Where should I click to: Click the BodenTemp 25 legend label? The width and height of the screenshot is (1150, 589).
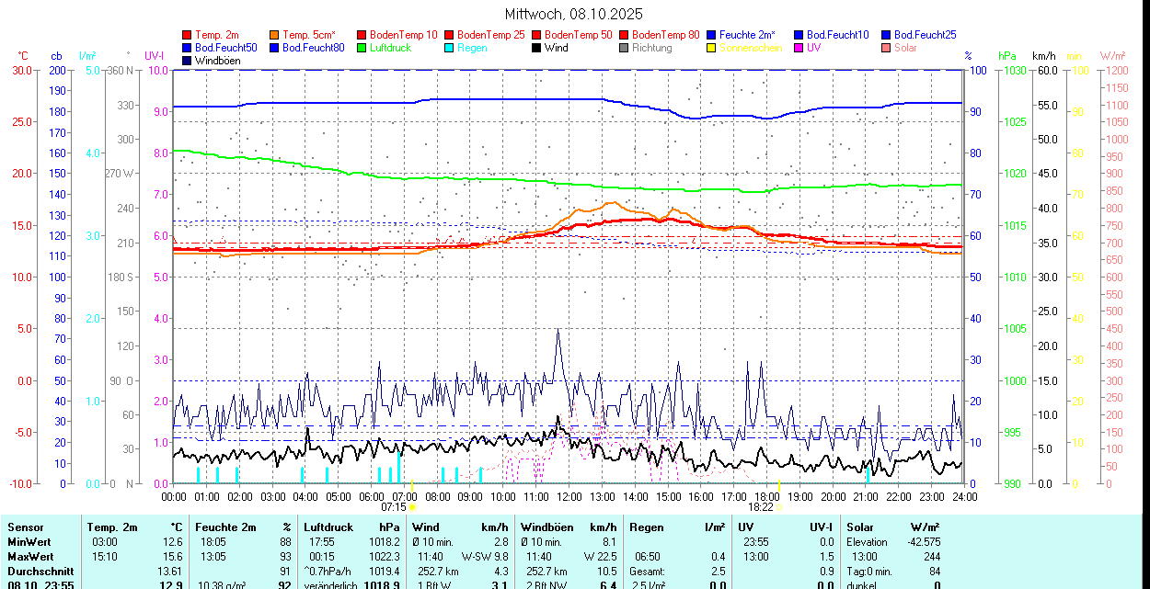pos(490,35)
